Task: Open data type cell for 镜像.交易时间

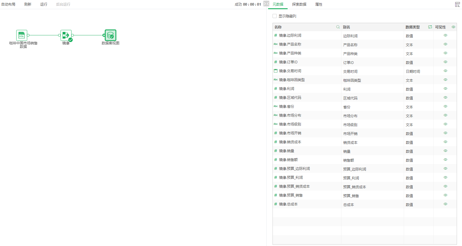Action: (x=413, y=71)
